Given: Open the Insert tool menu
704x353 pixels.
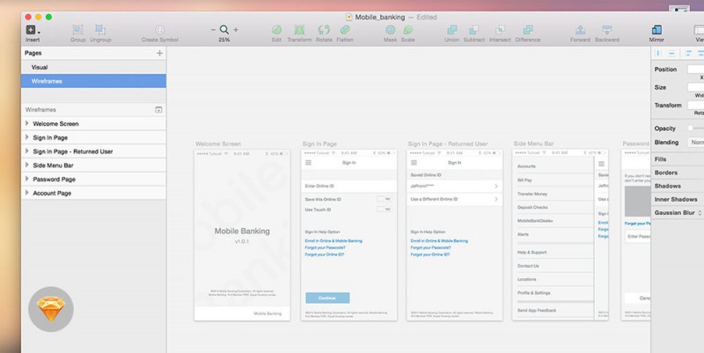Looking at the screenshot, I should click(33, 31).
